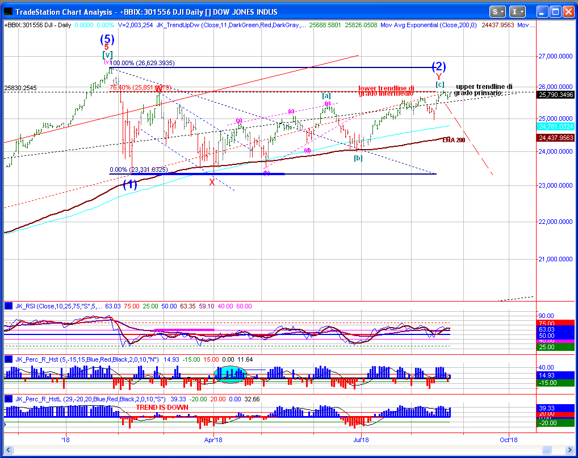
Task: Click the chart scrollbar right arrow
Action: tap(570, 450)
